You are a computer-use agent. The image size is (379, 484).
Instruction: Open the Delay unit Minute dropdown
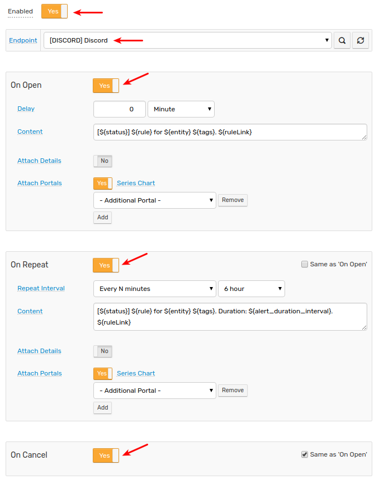click(x=181, y=109)
